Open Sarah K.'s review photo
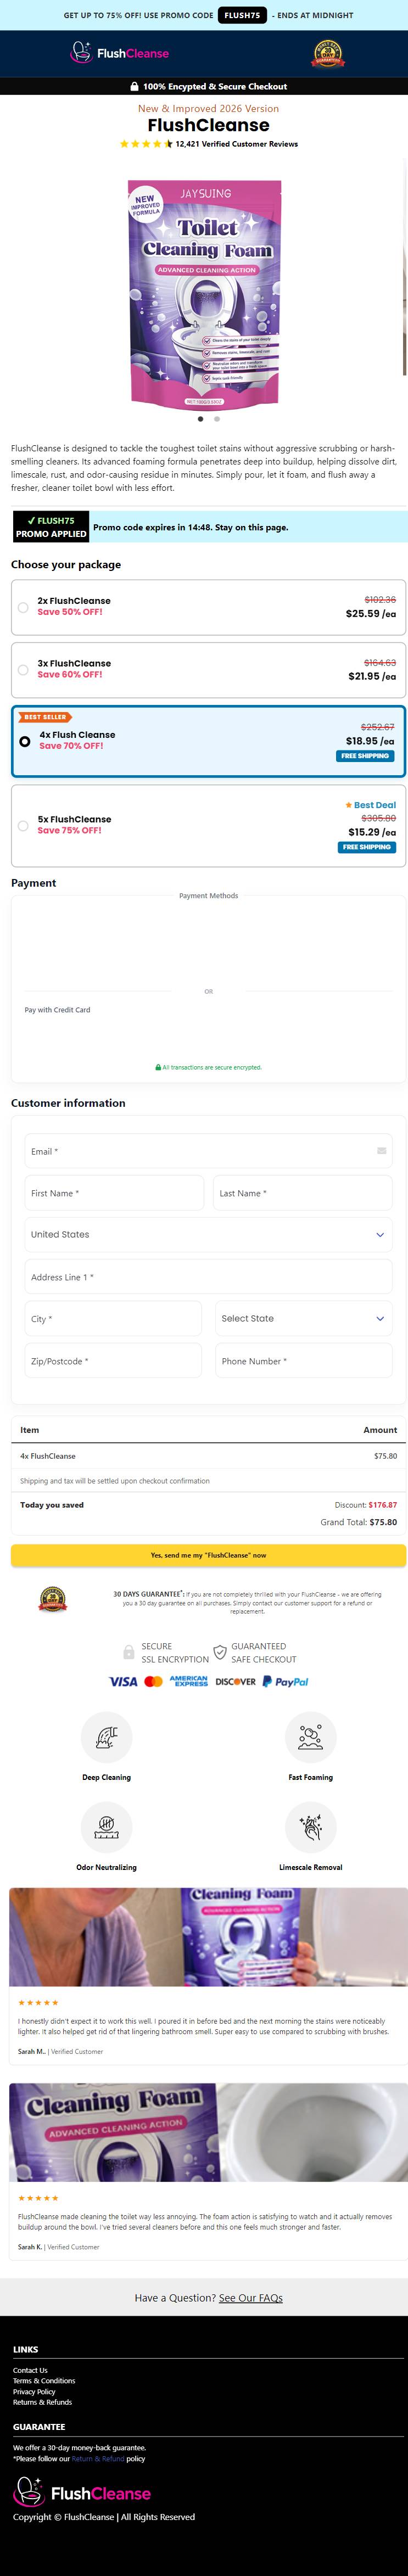Screen dimensions: 408x2576 [208, 2132]
